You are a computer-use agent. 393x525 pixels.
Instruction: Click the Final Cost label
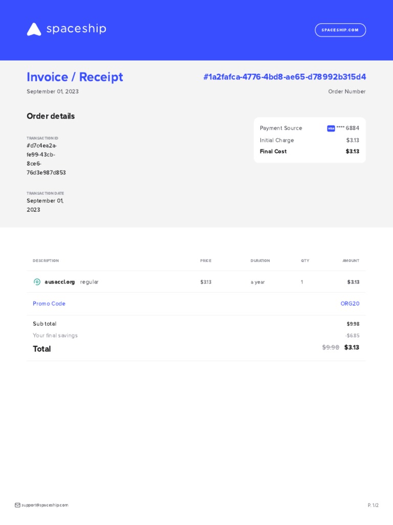pos(273,151)
